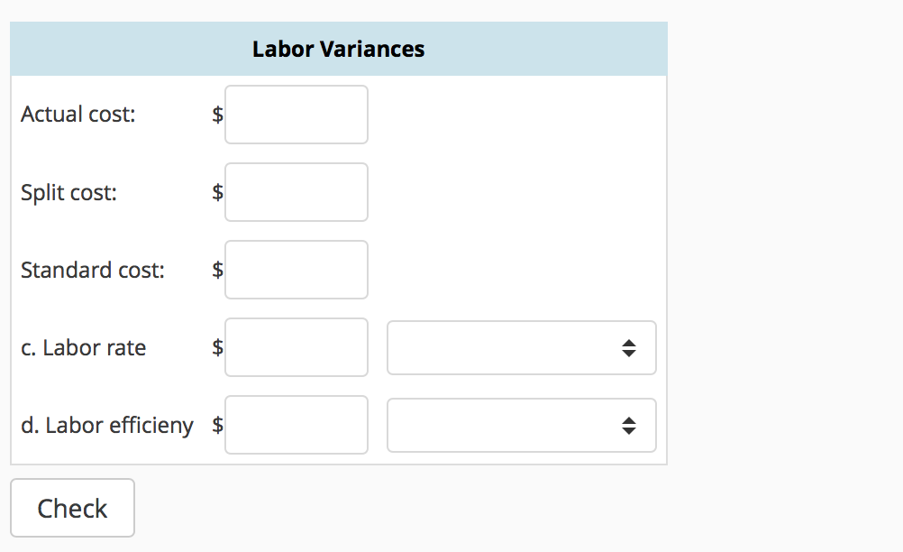Click the dollar sign next to Split cost
The width and height of the screenshot is (903, 552).
point(217,191)
